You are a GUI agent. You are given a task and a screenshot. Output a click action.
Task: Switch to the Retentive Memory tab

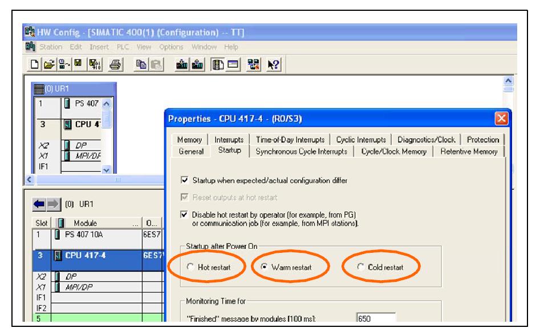469,151
